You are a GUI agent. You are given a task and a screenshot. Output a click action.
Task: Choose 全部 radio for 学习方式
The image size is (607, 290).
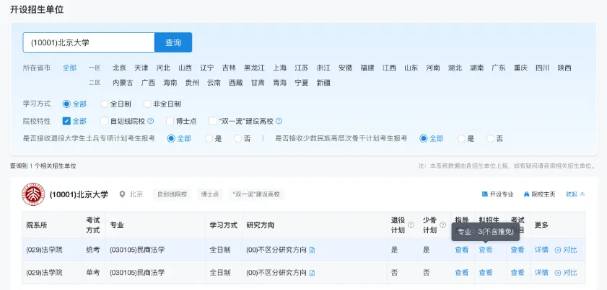click(x=66, y=104)
